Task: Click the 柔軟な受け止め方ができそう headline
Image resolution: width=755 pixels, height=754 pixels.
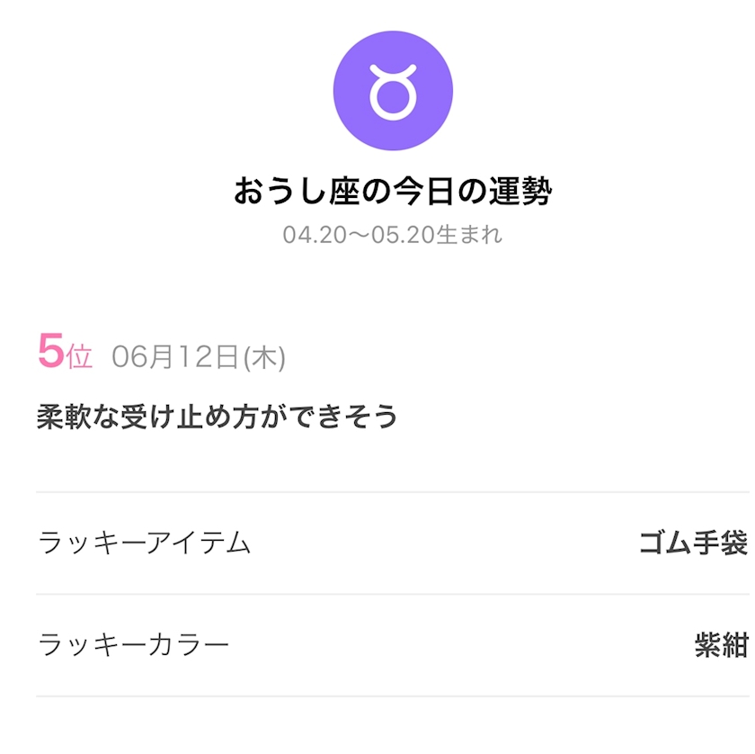Action: pyautogui.click(x=218, y=417)
